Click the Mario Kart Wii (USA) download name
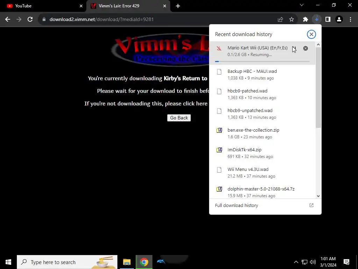 pos(258,48)
